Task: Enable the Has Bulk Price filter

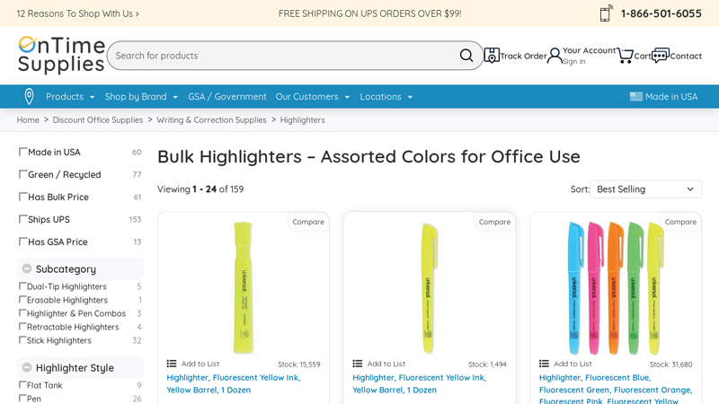Action: tap(22, 197)
